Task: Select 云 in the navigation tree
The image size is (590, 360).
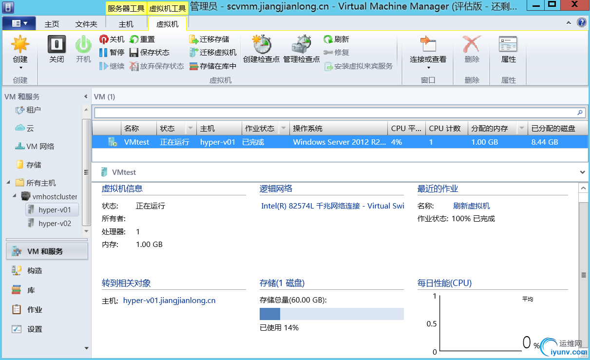Action: pyautogui.click(x=24, y=128)
